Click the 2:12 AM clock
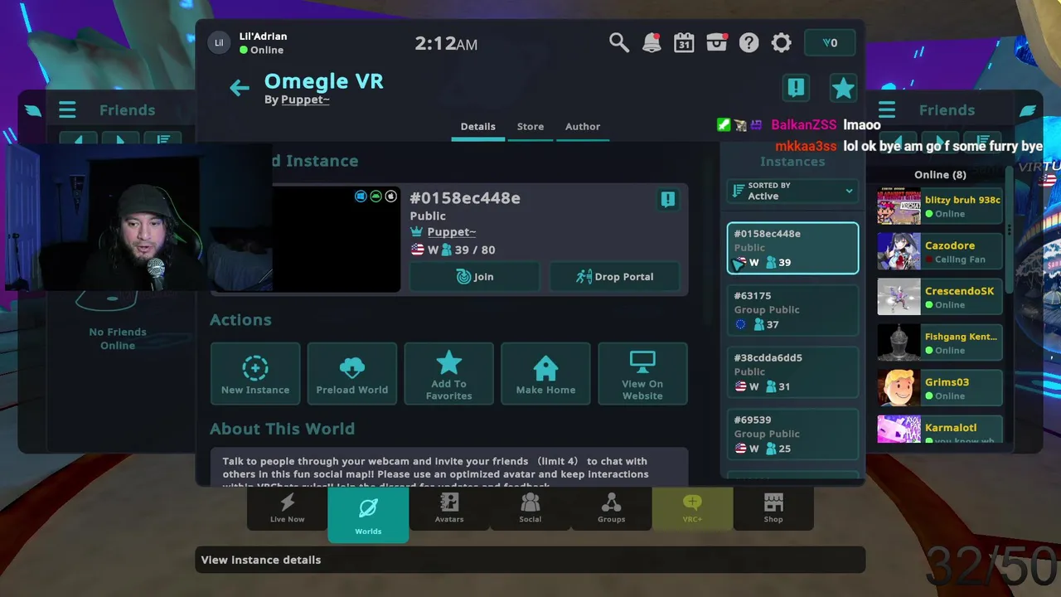The height and width of the screenshot is (597, 1061). pos(446,44)
